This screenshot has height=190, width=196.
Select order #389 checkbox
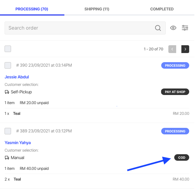click(8, 131)
